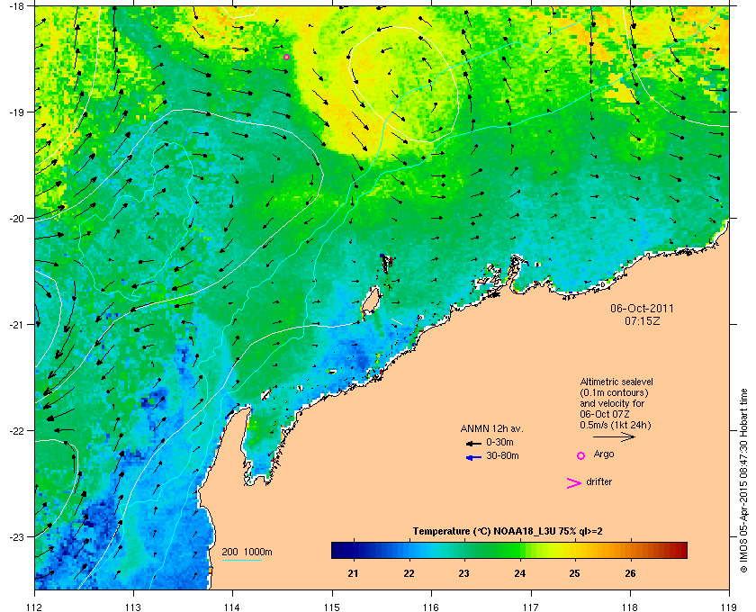Click the dark blue end of temperature colorbar

(339, 550)
